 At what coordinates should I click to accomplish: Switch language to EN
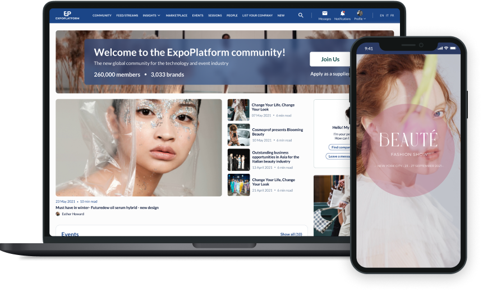(382, 15)
